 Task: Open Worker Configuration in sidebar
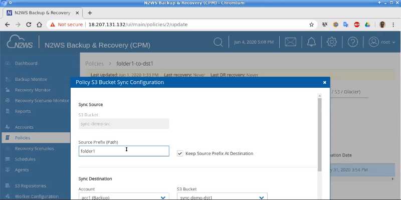coord(37,196)
